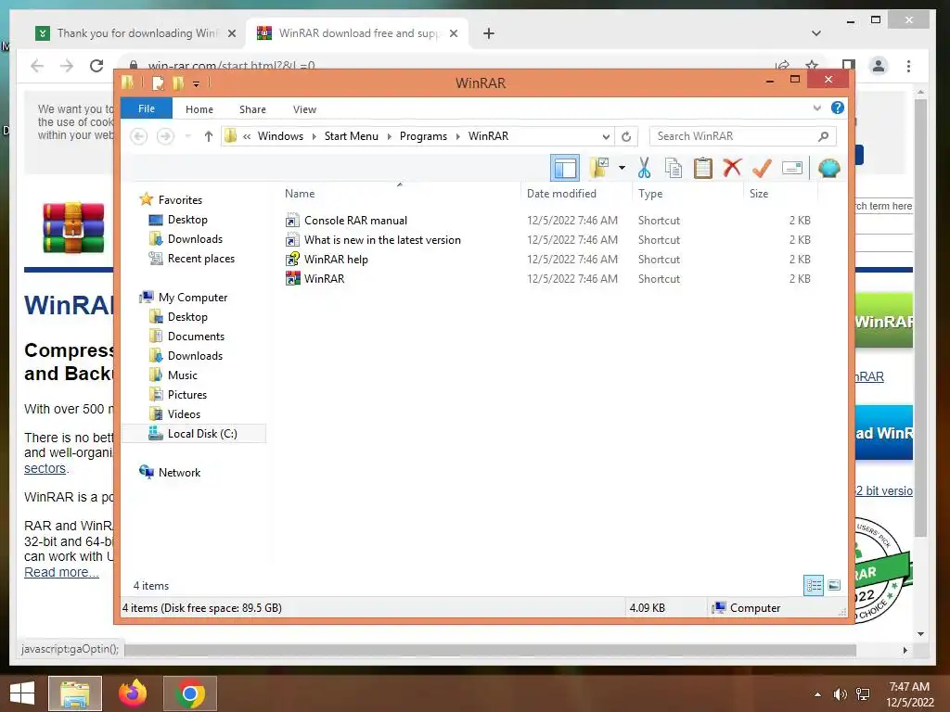
Task: Select Favorites in the navigation pane
Action: pos(180,200)
